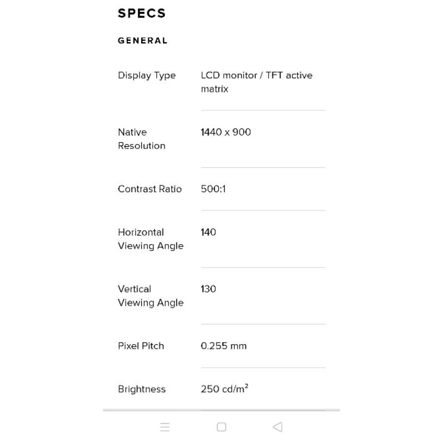Click the Contrast Ratio label
Viewport: 443px width, 443px height.
point(150,189)
